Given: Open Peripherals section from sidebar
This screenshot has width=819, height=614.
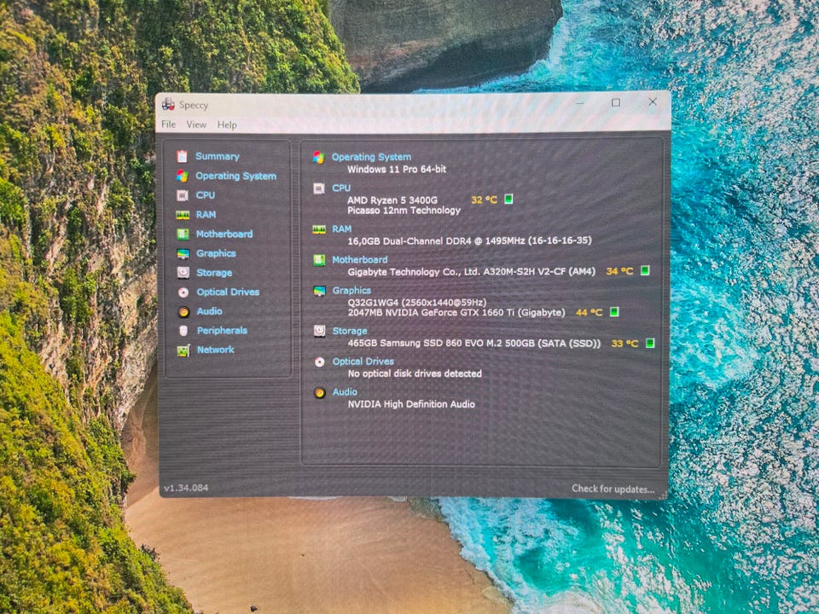Looking at the screenshot, I should click(x=223, y=331).
